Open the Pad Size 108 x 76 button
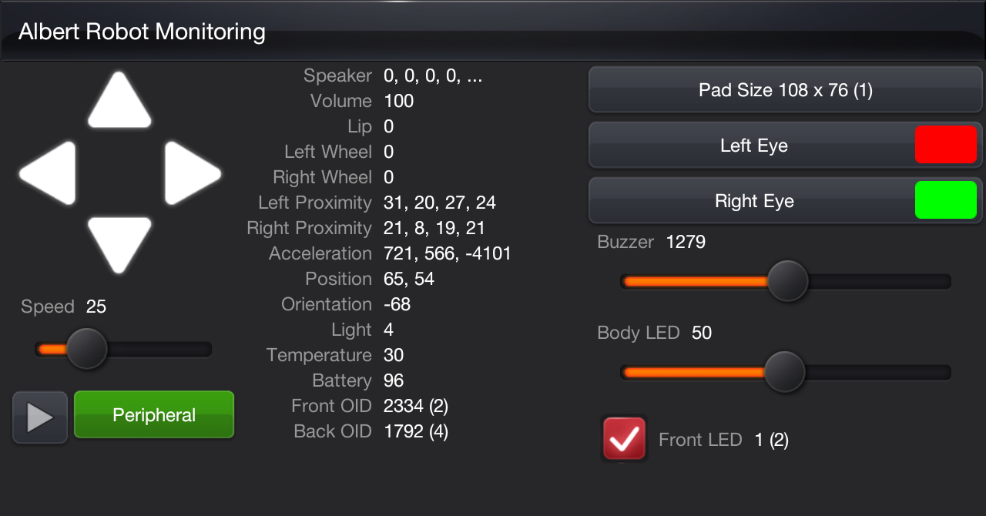 click(785, 91)
